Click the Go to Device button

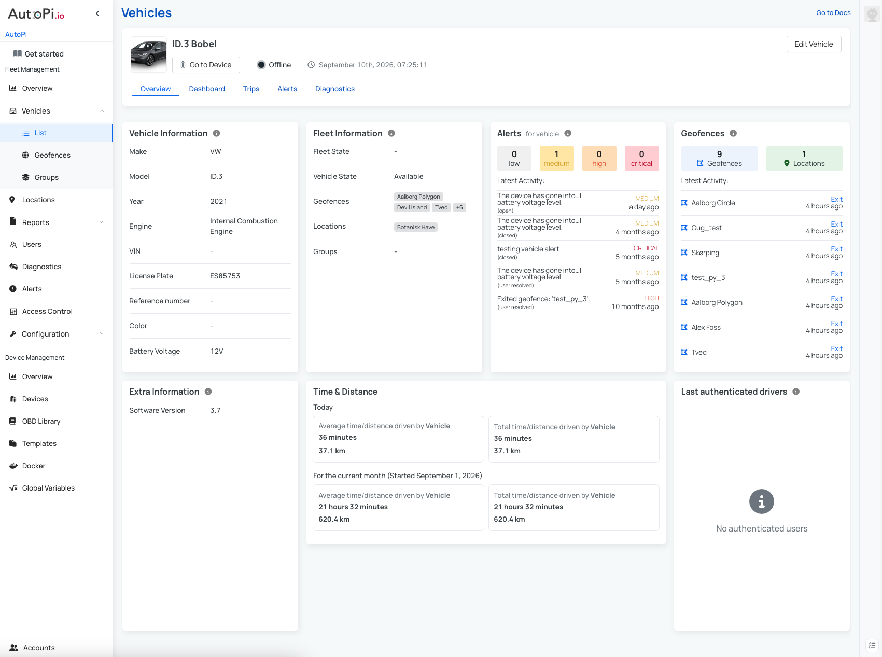206,65
